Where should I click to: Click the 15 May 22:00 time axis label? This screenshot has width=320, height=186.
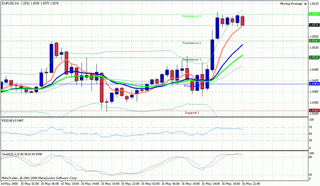pyautogui.click(x=131, y=184)
